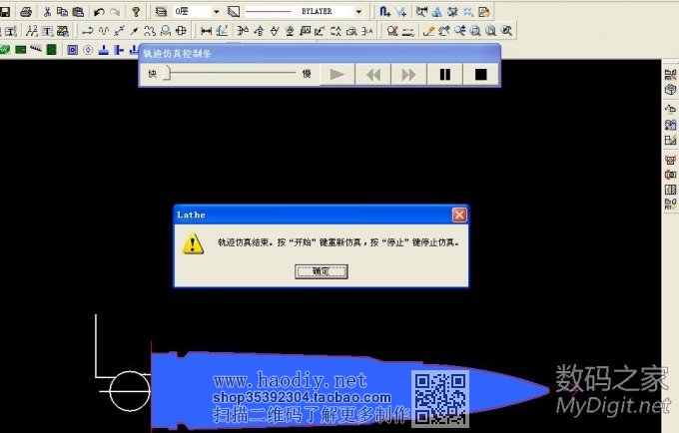The height and width of the screenshot is (433, 679).
Task: Pause the toolpath simulation
Action: pos(444,74)
